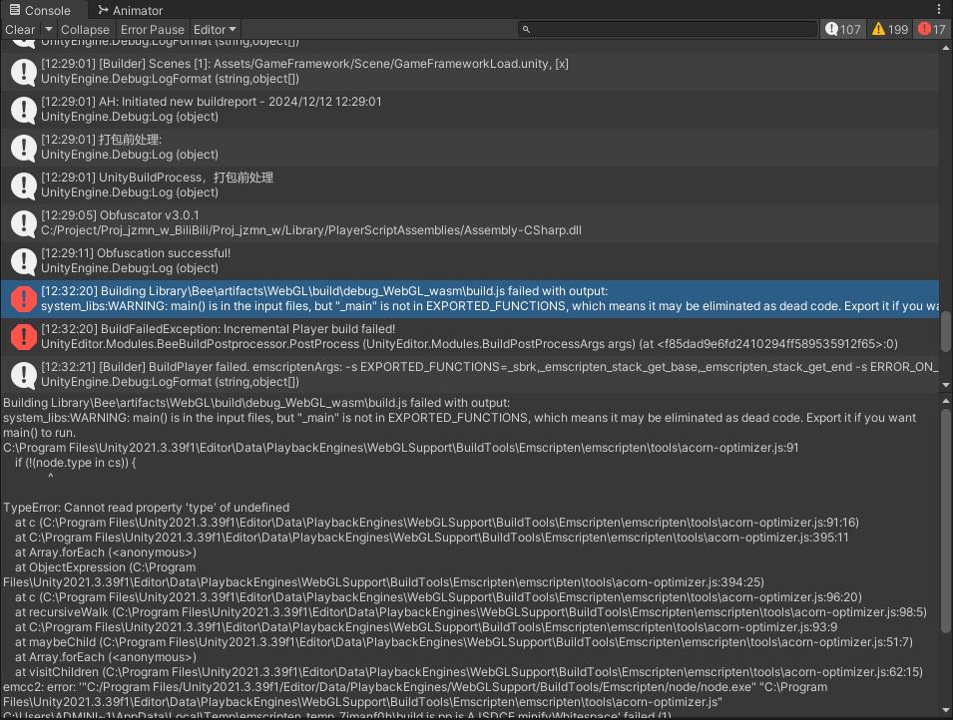Click the 'at maybeChild' stack trace line

464,642
